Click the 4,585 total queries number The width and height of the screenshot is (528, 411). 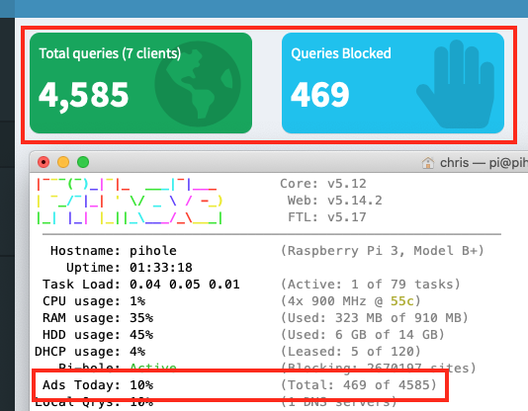point(83,96)
